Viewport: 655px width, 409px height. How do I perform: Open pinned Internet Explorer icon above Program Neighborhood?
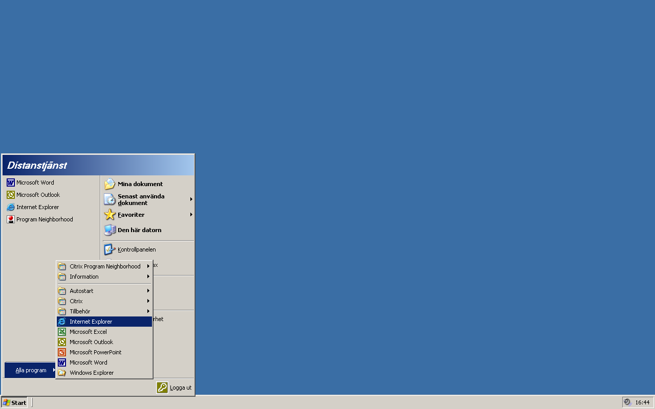(10, 207)
